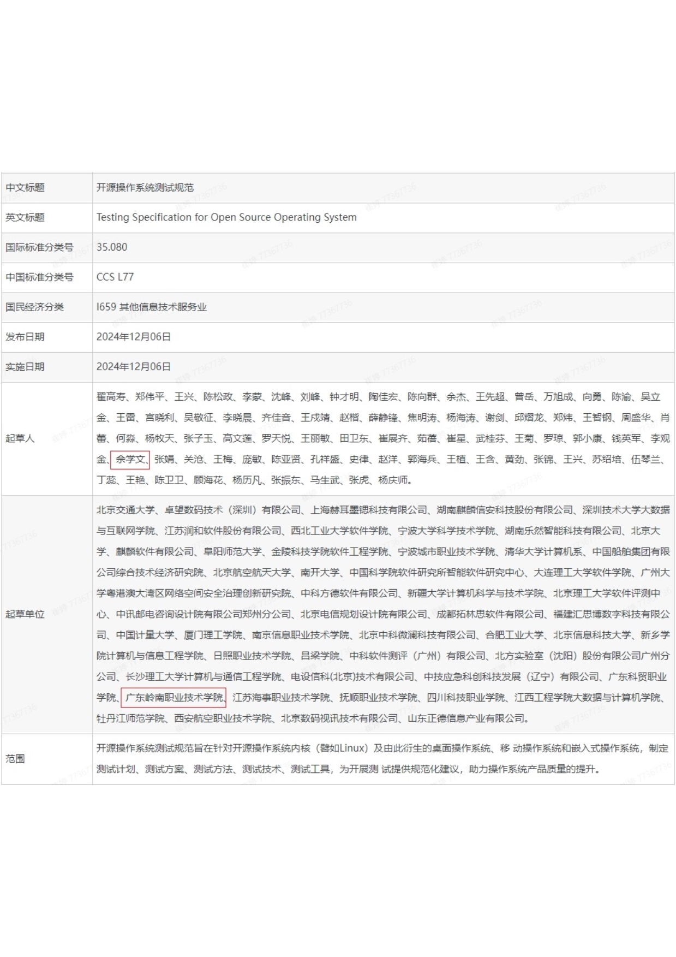
Task: Select the CCS L77 value
Action: [x=115, y=277]
